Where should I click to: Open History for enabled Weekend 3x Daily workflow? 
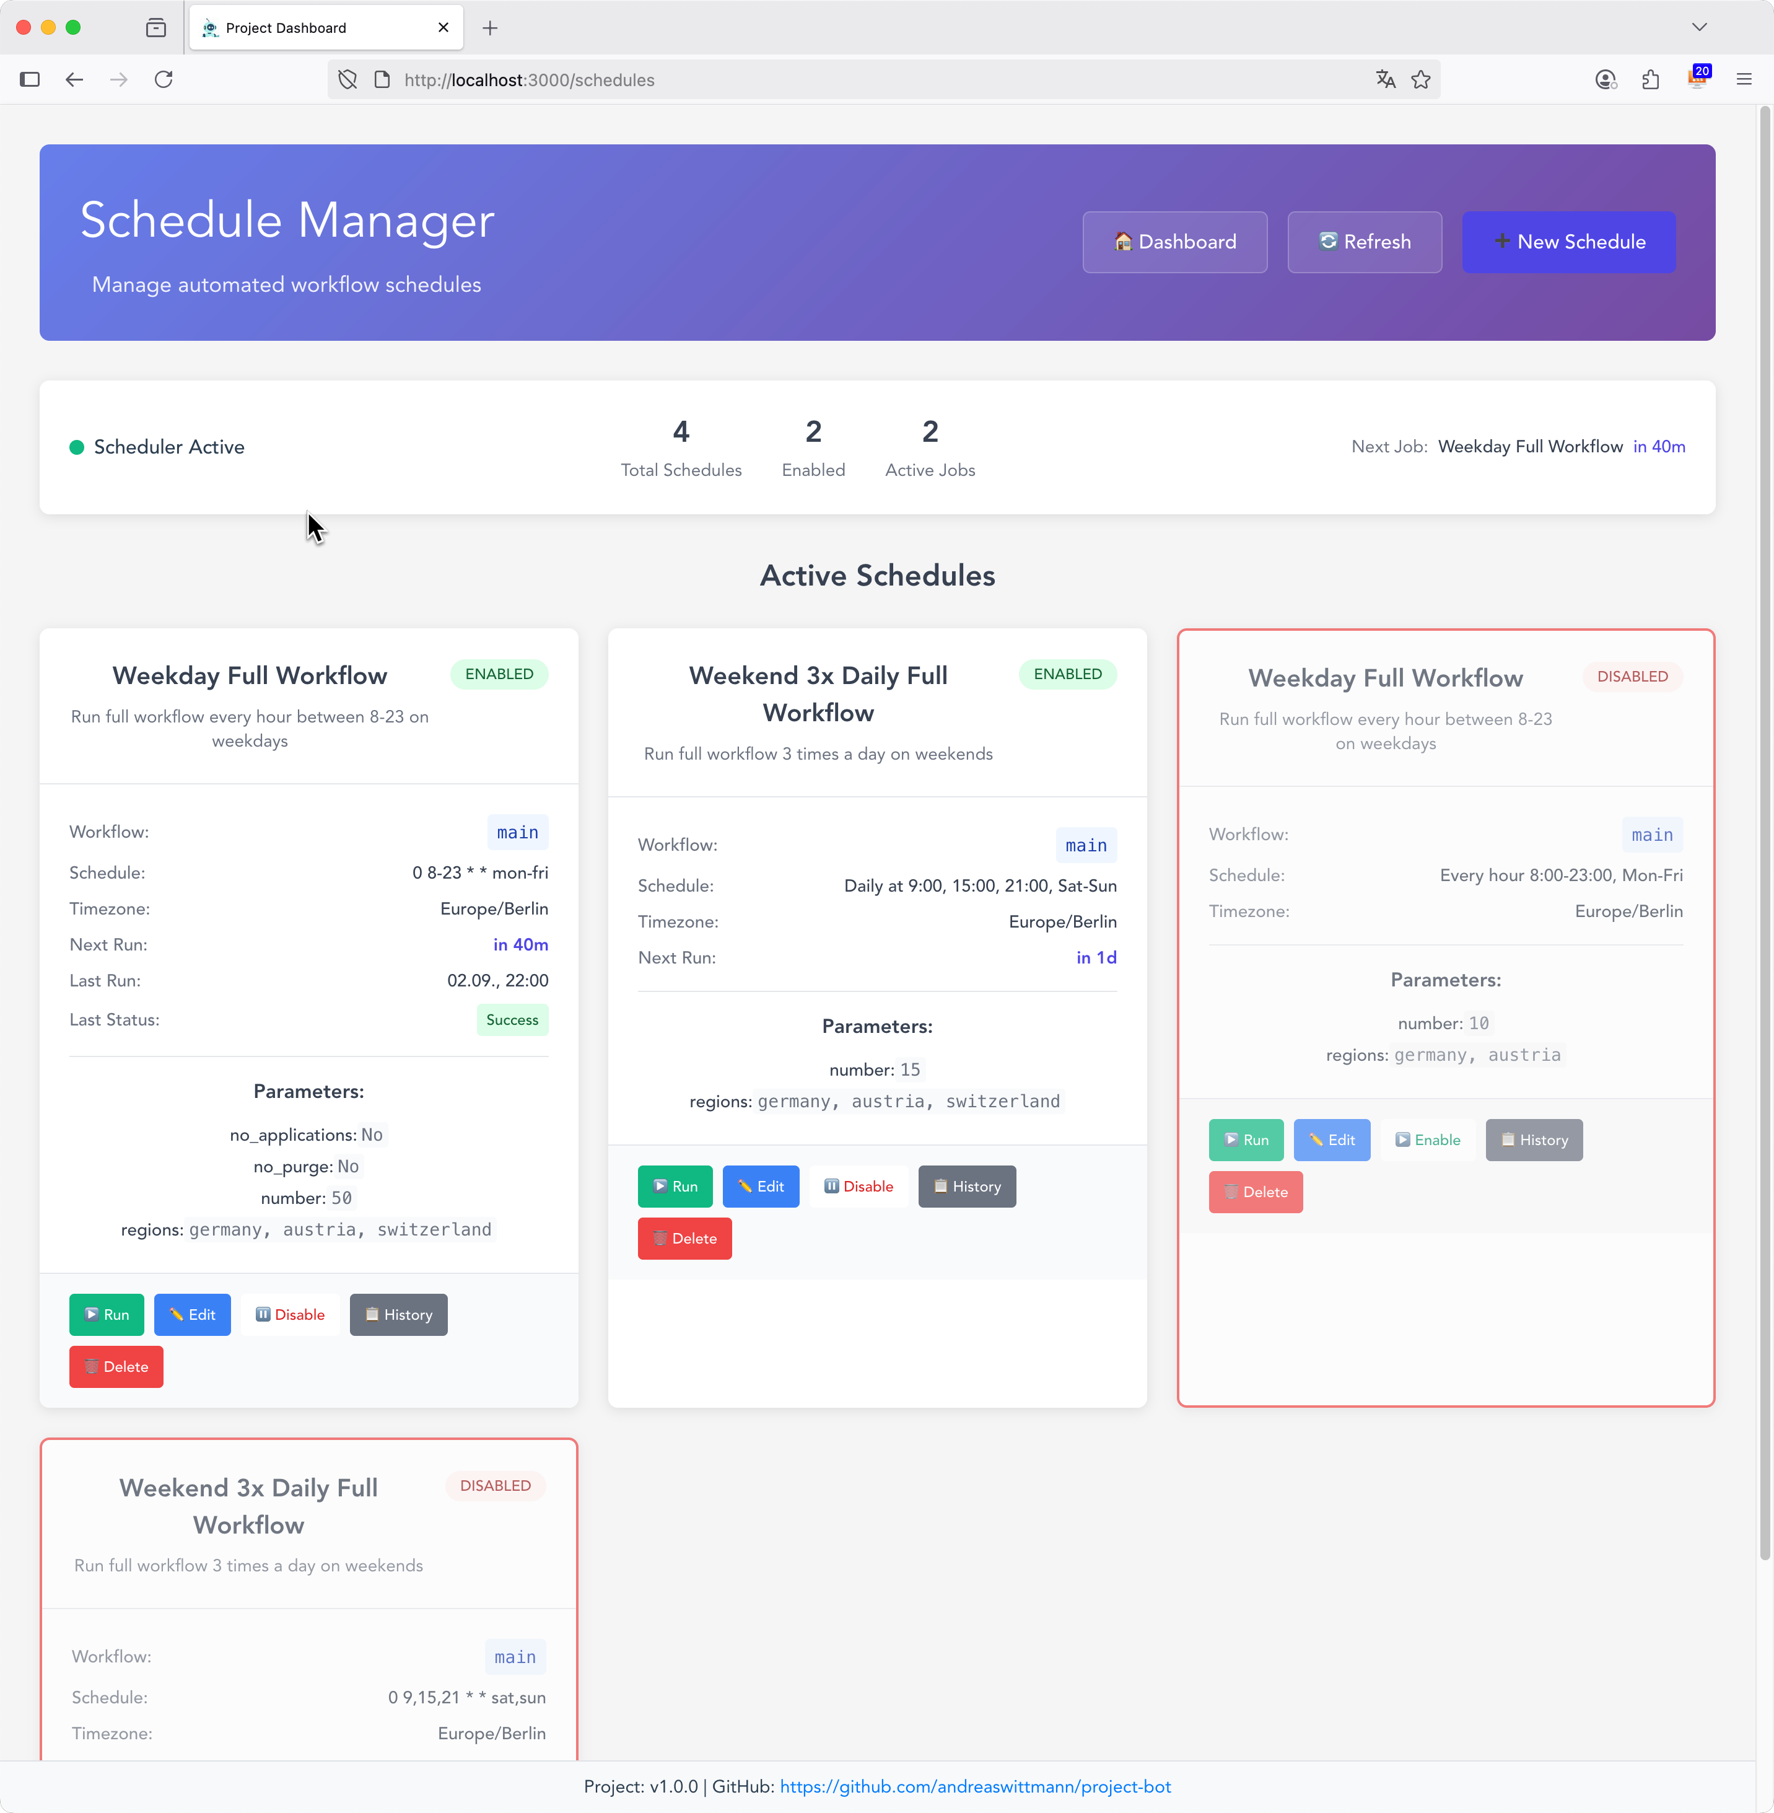pyautogui.click(x=967, y=1187)
